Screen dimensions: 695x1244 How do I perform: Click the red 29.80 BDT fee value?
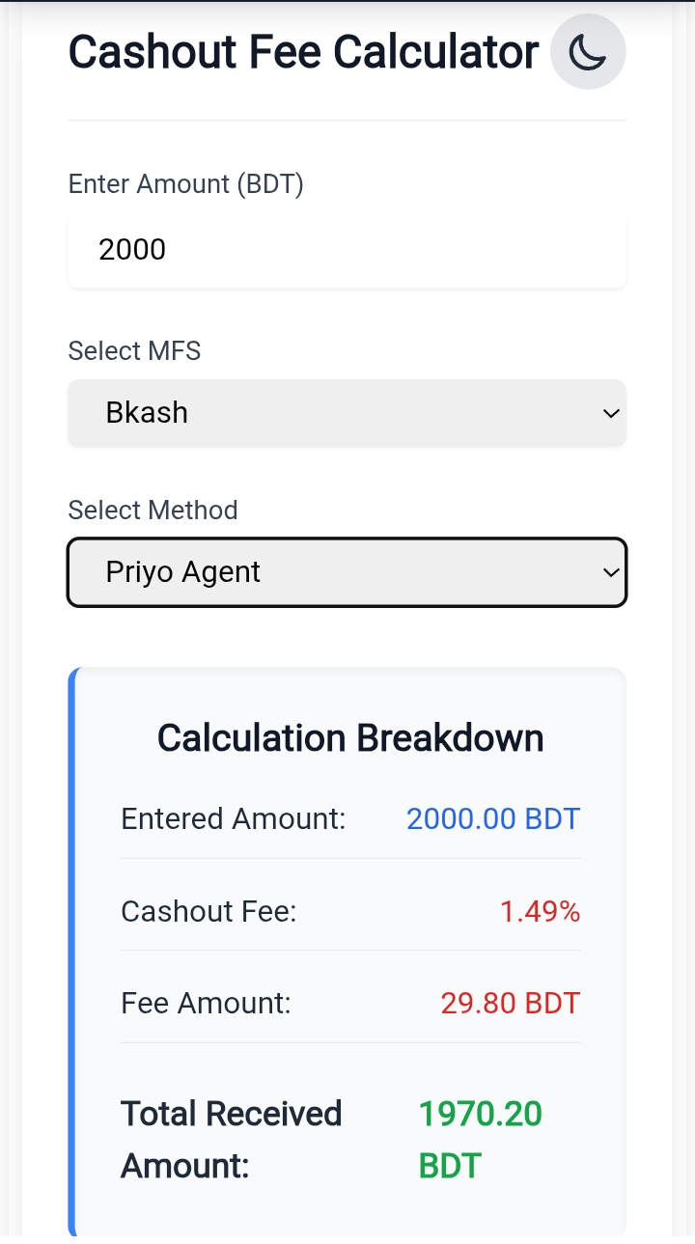tap(511, 1003)
